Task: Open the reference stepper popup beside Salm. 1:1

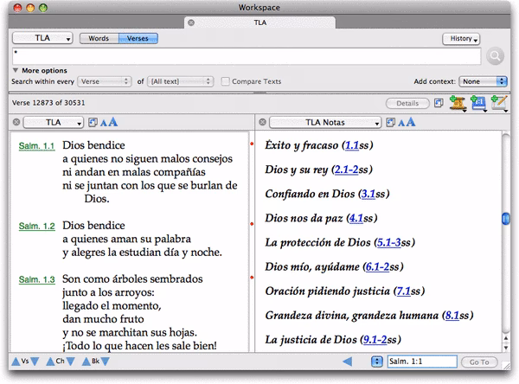Action: click(x=376, y=362)
